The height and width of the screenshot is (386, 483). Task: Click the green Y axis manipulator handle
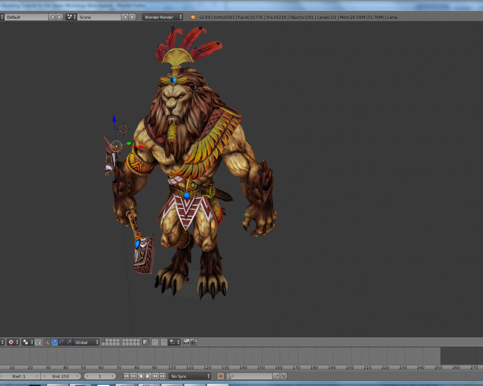(129, 143)
